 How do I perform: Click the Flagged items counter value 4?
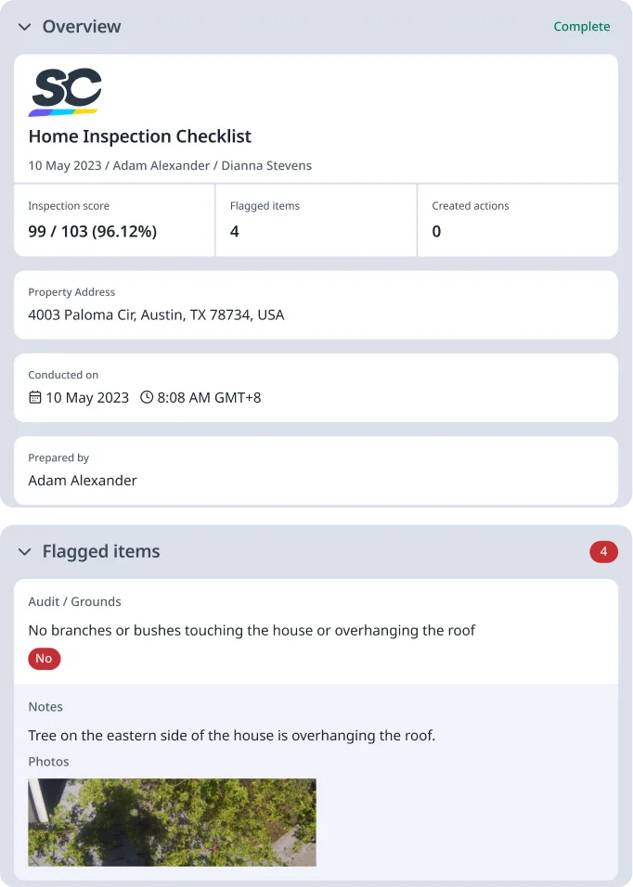[x=234, y=232]
